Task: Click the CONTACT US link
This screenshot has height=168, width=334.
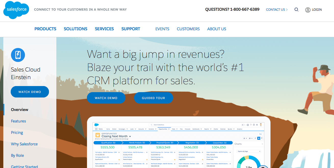Action: (x=277, y=10)
